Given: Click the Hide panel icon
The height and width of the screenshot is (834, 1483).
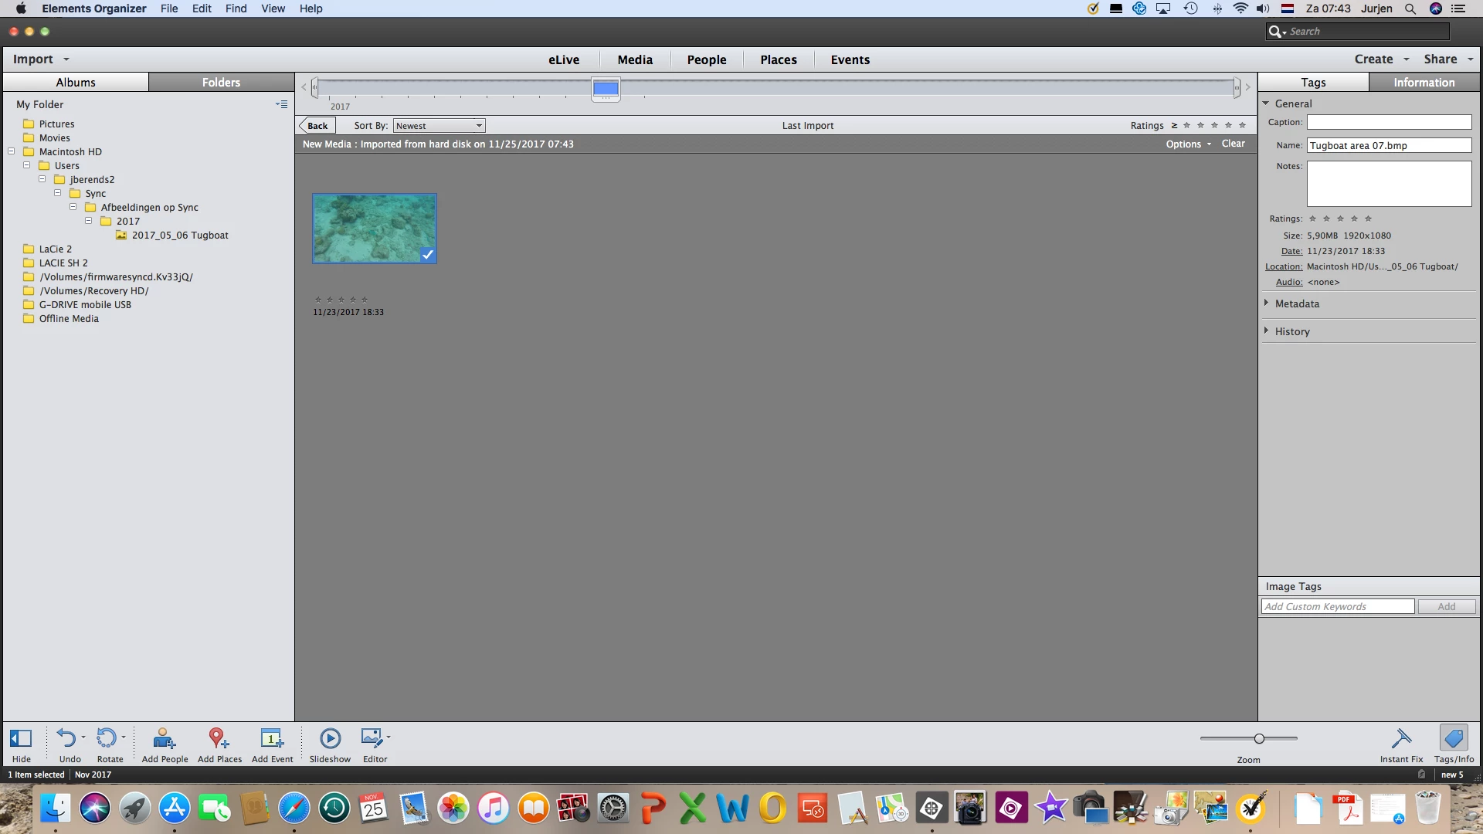Looking at the screenshot, I should point(21,739).
